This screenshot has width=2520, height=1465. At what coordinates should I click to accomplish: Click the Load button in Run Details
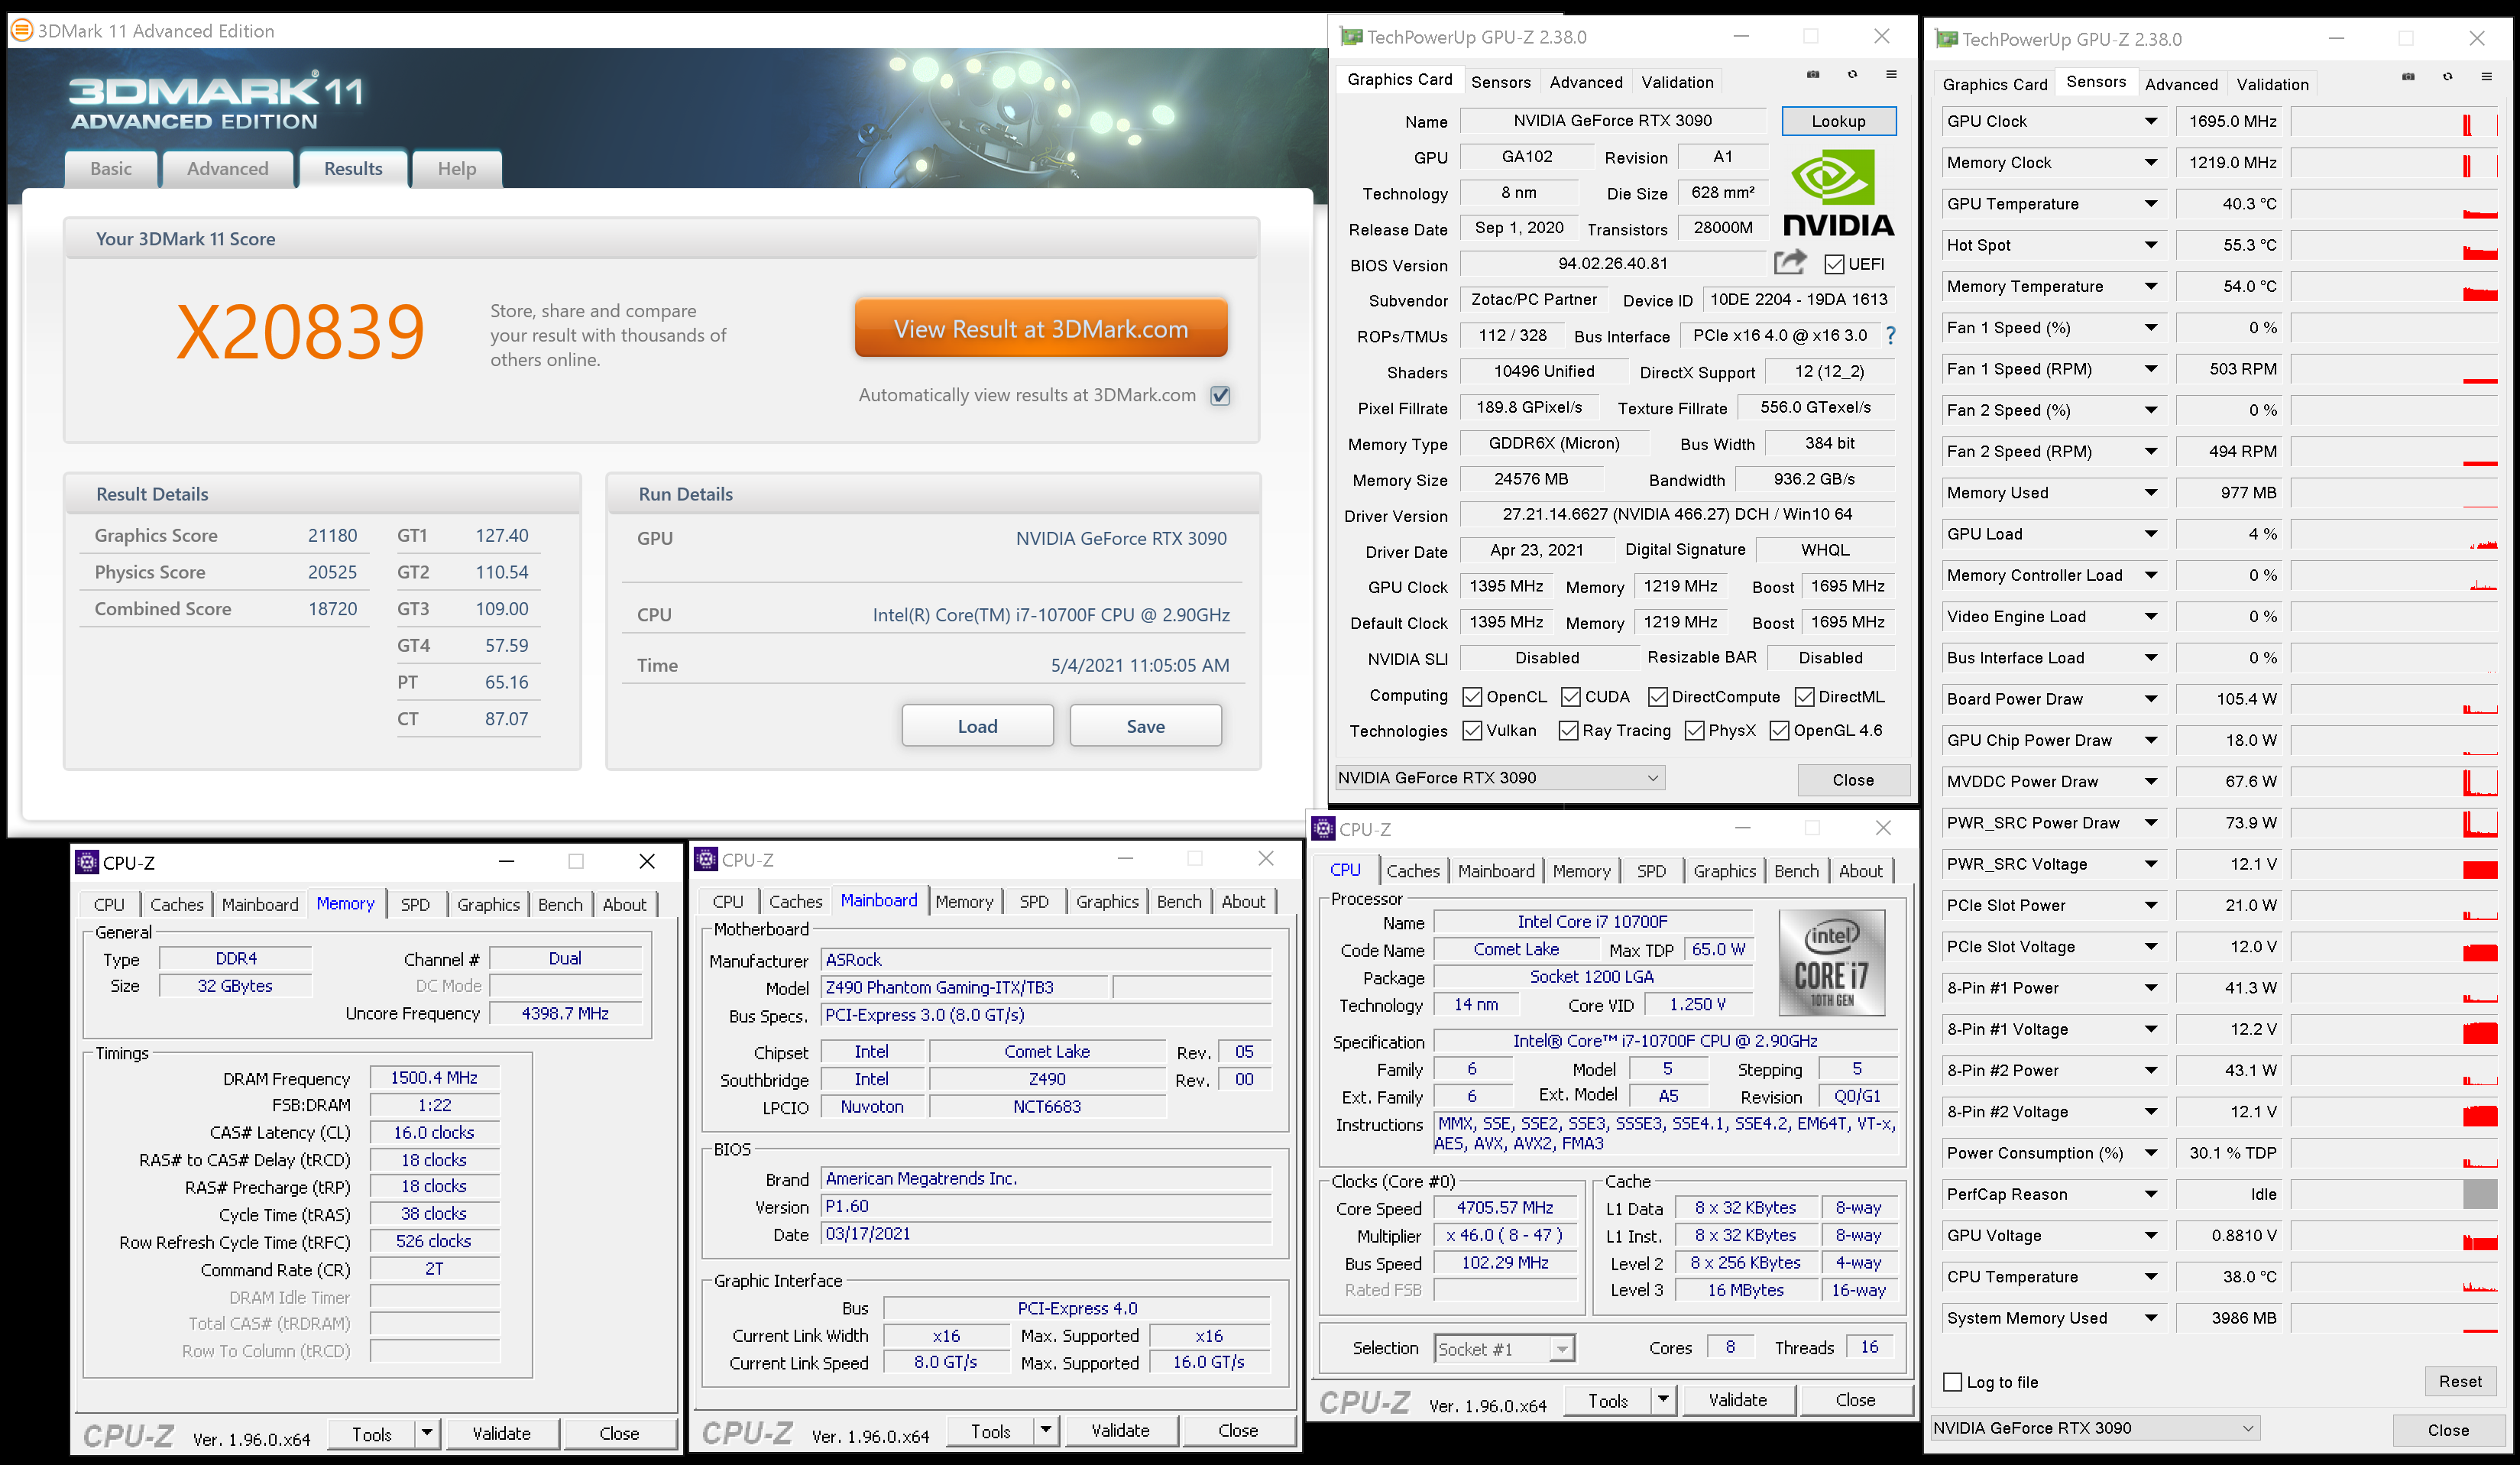pyautogui.click(x=977, y=726)
